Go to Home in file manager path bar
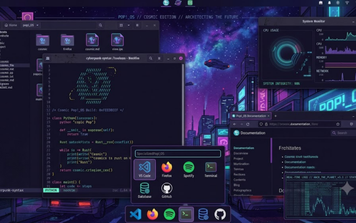Image resolution: width=356 pixels, height=223 pixels. tap(11, 25)
